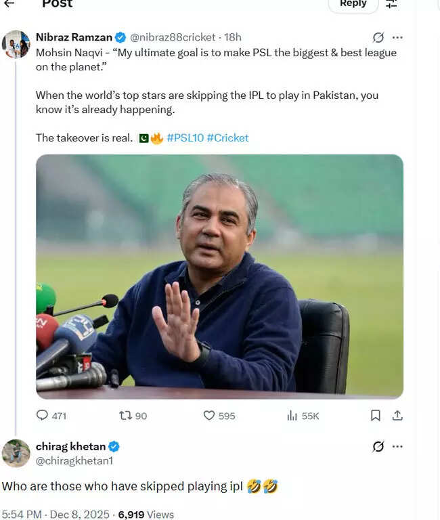This screenshot has height=520, width=440.
Task: Expand the more options menu on Nibraz's post
Action: click(x=398, y=37)
